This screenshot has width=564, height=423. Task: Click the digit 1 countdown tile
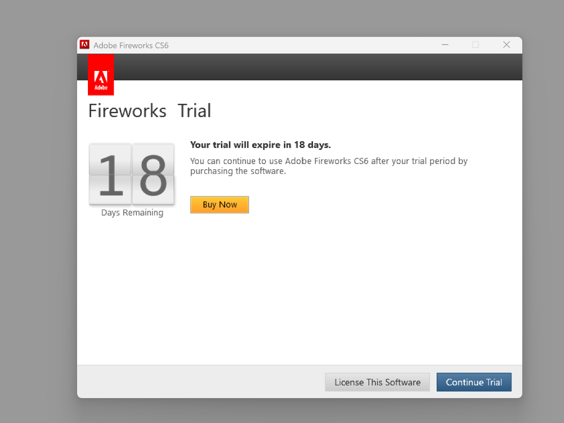pyautogui.click(x=110, y=175)
